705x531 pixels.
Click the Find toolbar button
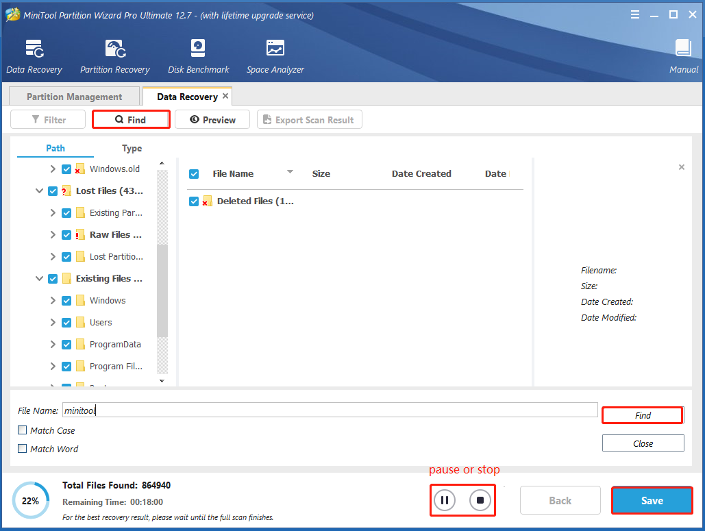click(131, 120)
